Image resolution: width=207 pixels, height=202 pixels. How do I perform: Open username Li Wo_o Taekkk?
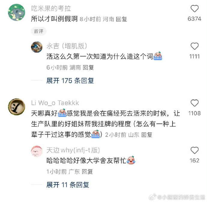pyautogui.click(x=55, y=103)
